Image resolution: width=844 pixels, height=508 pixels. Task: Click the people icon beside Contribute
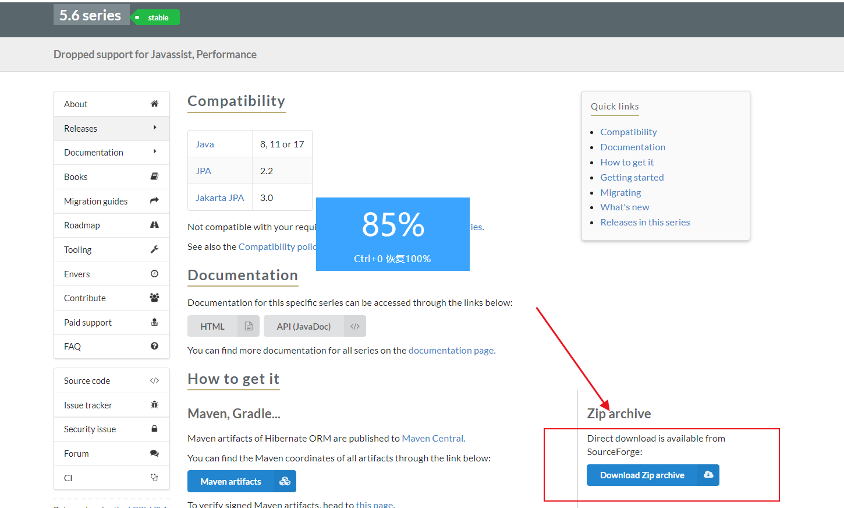pyautogui.click(x=154, y=298)
